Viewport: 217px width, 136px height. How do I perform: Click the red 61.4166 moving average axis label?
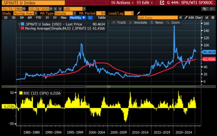point(209,59)
